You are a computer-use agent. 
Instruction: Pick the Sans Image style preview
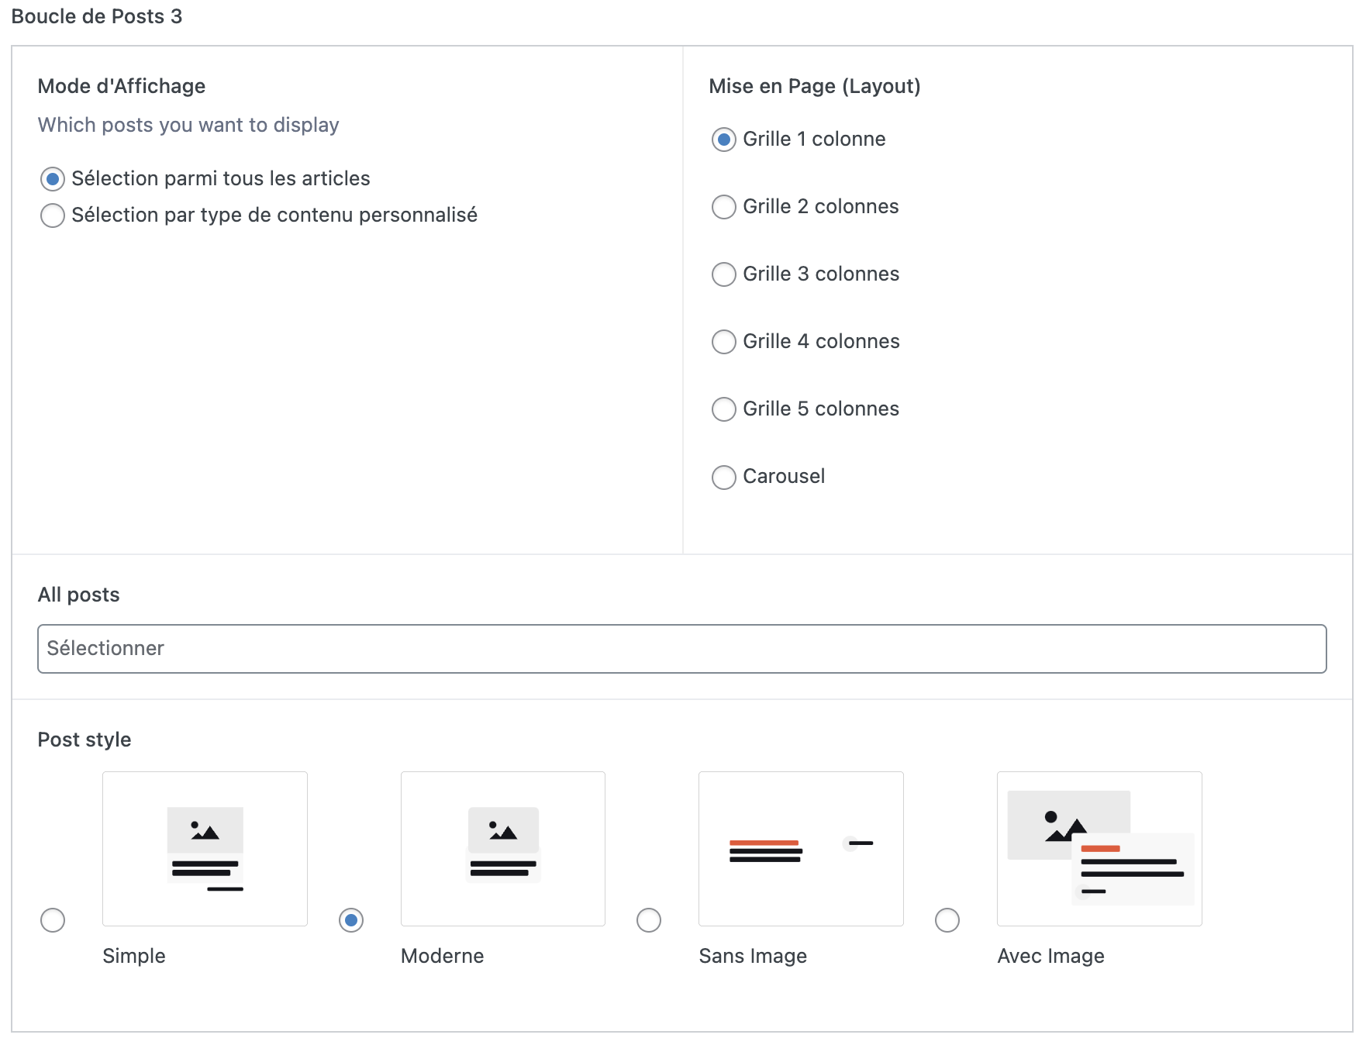(x=801, y=848)
